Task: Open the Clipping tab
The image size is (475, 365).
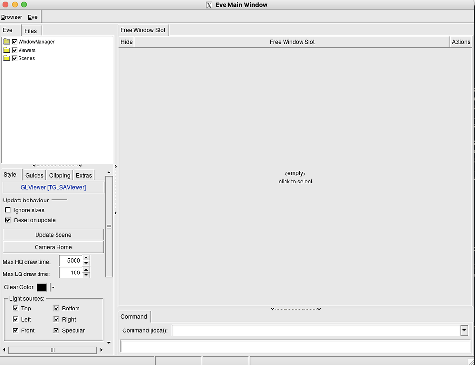Action: click(x=59, y=175)
